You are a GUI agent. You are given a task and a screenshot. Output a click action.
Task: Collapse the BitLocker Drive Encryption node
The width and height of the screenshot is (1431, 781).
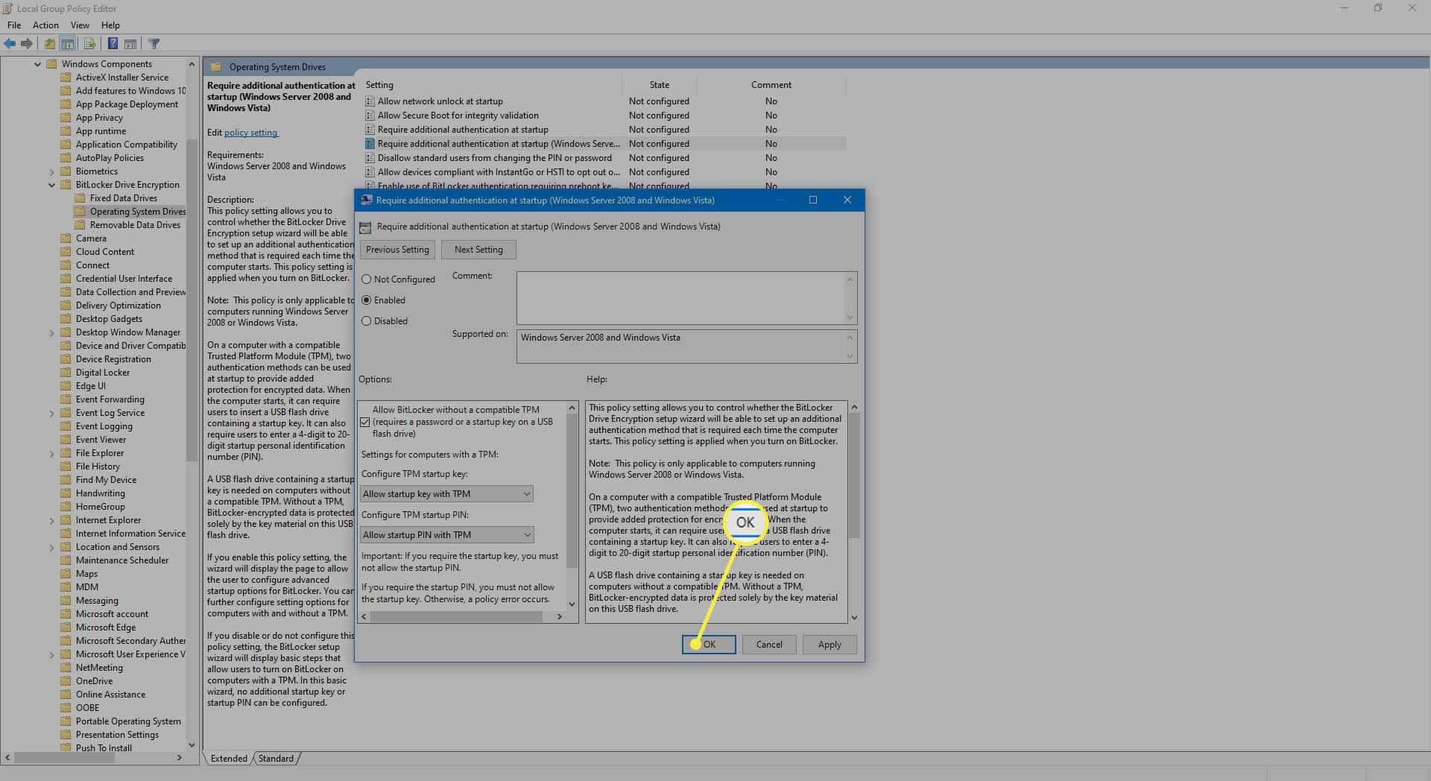(x=51, y=185)
